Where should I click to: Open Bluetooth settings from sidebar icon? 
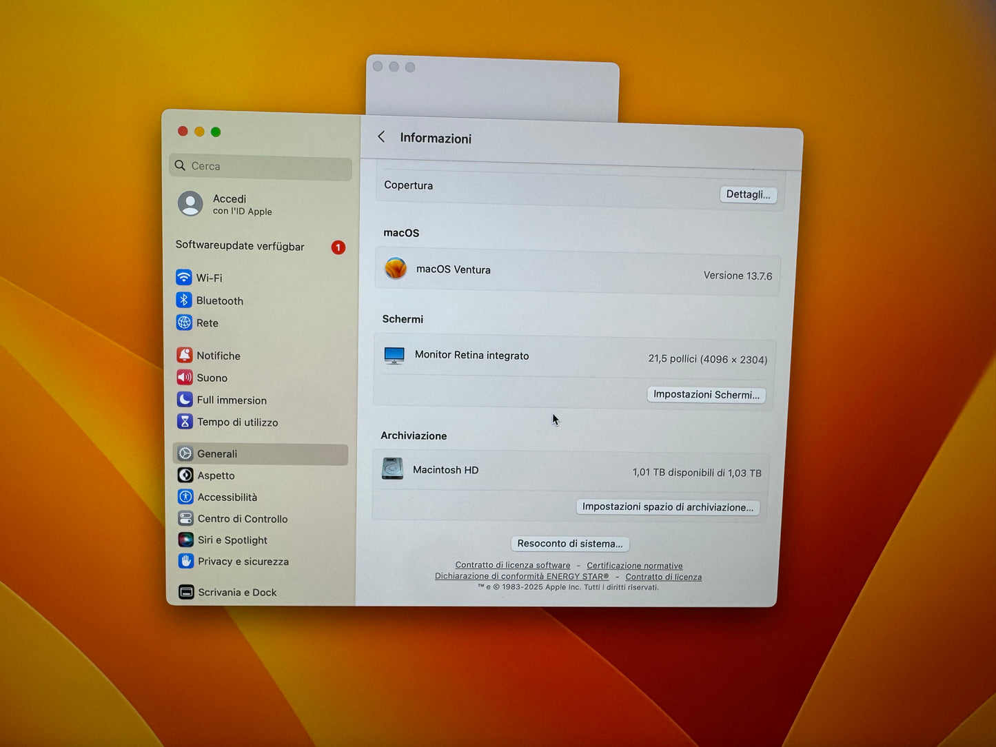pos(183,300)
